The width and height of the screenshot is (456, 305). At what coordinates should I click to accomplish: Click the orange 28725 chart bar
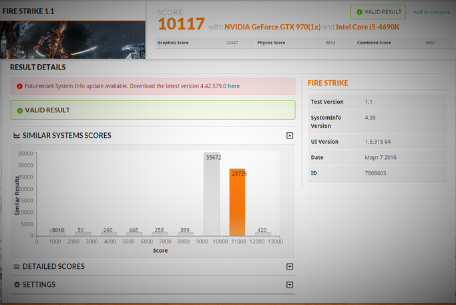(237, 202)
